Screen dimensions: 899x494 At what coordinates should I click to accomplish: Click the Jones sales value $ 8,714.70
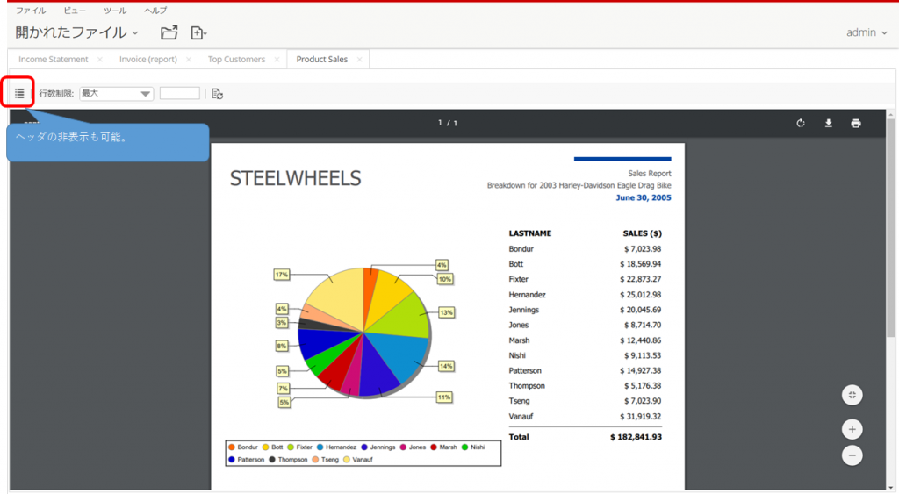pos(642,325)
